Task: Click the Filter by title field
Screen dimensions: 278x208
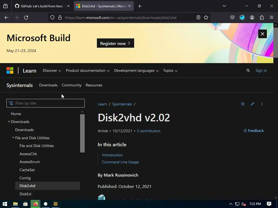Action: [46, 103]
